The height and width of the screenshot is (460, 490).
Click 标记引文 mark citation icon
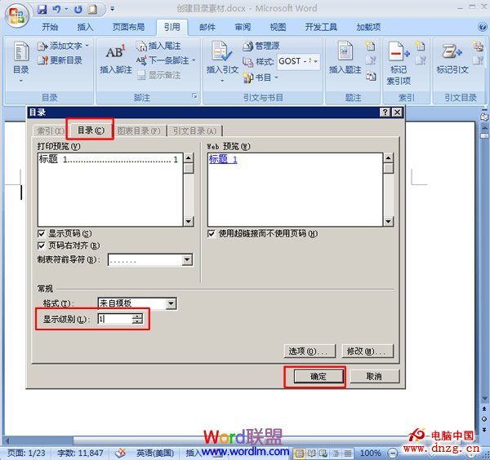[452, 51]
